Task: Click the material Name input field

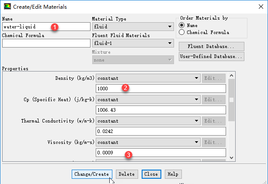Action: 46,27
